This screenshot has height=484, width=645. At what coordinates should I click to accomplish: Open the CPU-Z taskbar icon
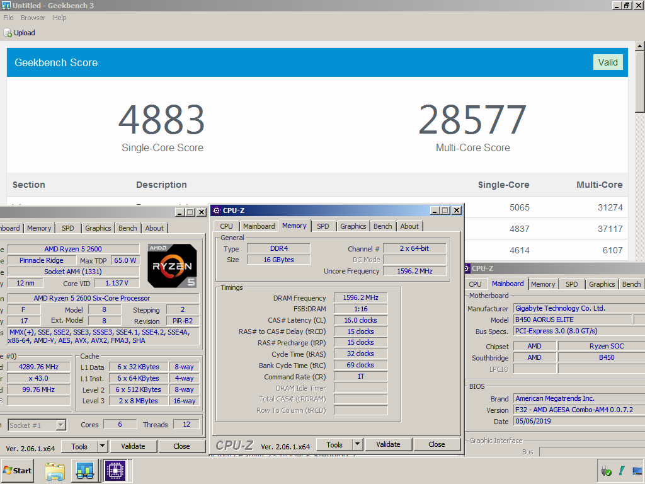click(x=115, y=470)
